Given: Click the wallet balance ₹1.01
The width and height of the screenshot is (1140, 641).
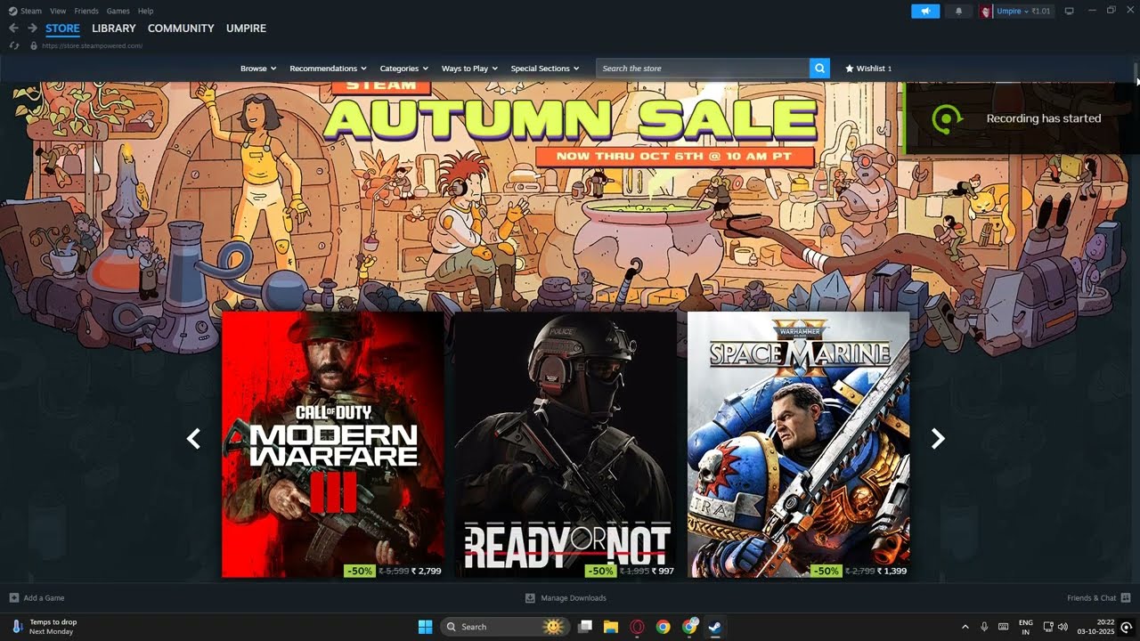Looking at the screenshot, I should (x=1041, y=11).
